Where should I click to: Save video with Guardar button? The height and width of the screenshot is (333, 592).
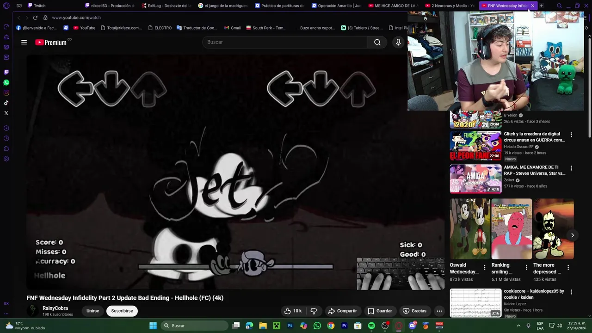tap(380, 311)
